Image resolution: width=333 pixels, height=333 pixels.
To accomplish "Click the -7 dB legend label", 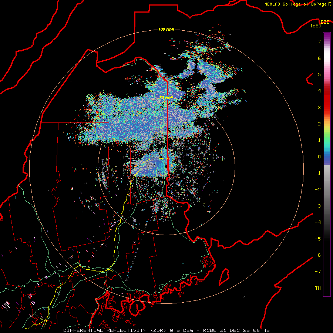I will 318,272.
